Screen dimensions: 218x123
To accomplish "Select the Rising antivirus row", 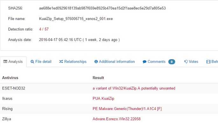I will (109, 109).
